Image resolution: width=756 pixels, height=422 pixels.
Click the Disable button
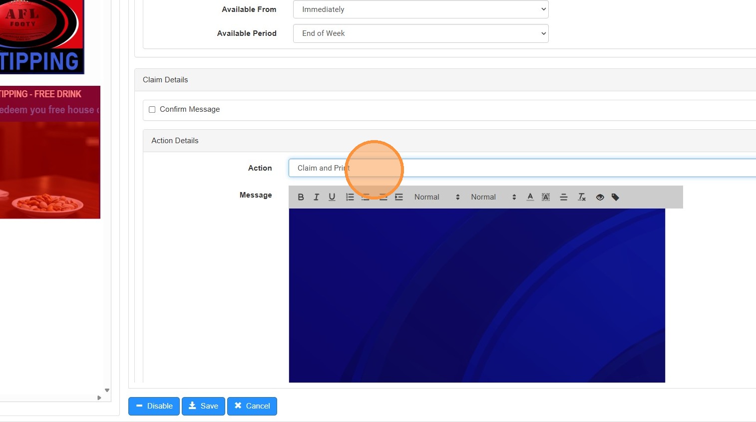tap(154, 406)
